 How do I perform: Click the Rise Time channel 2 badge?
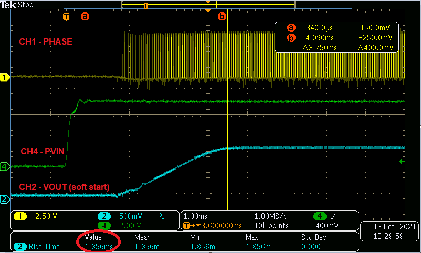pyautogui.click(x=20, y=247)
